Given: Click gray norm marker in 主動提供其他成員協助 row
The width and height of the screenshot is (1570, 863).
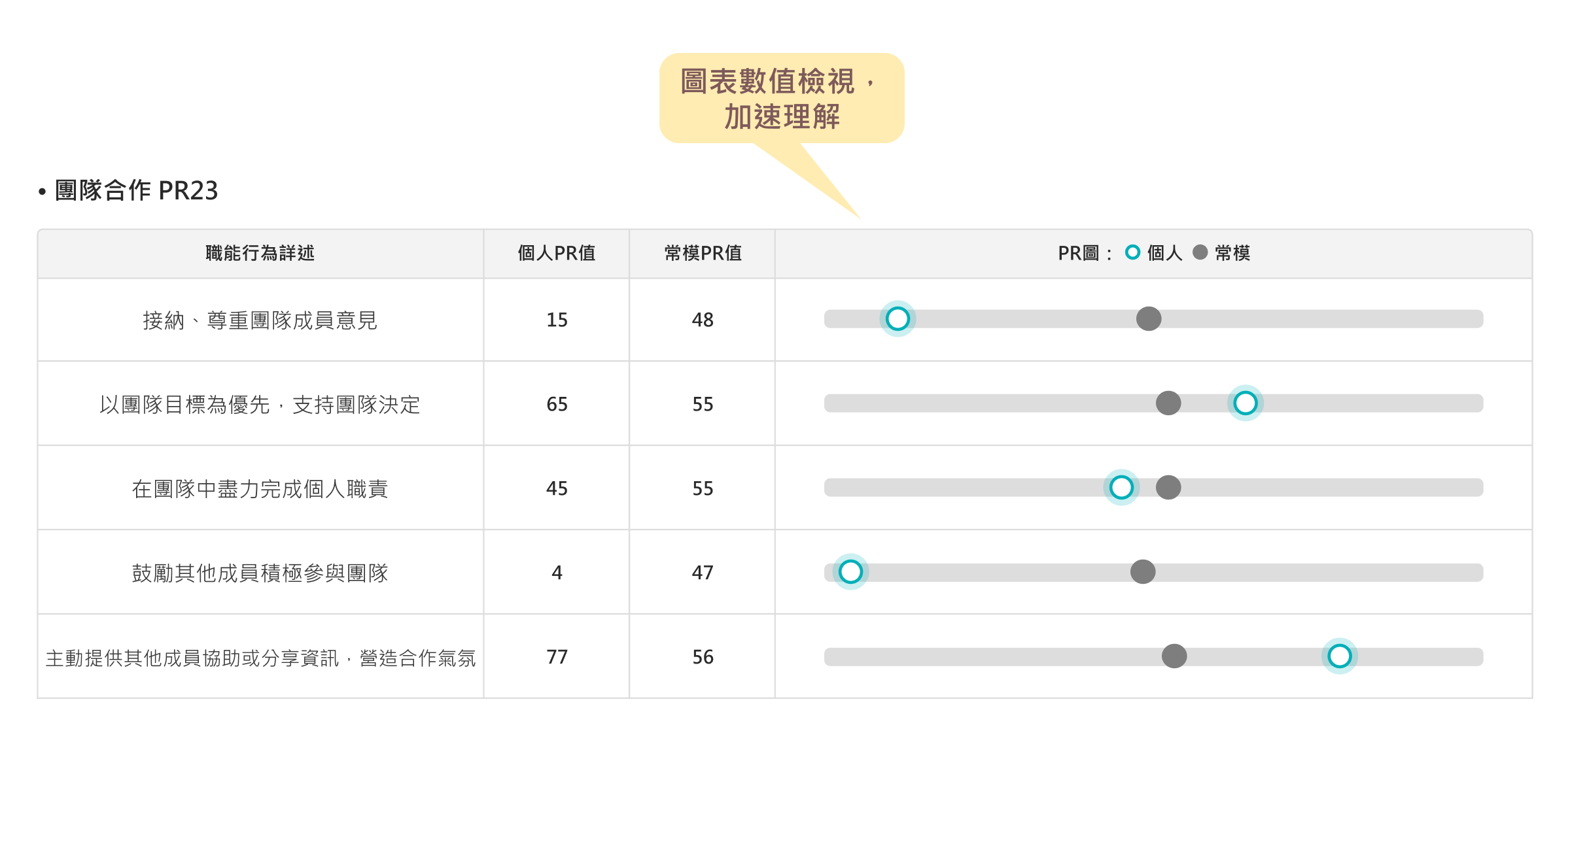Looking at the screenshot, I should [x=1174, y=656].
